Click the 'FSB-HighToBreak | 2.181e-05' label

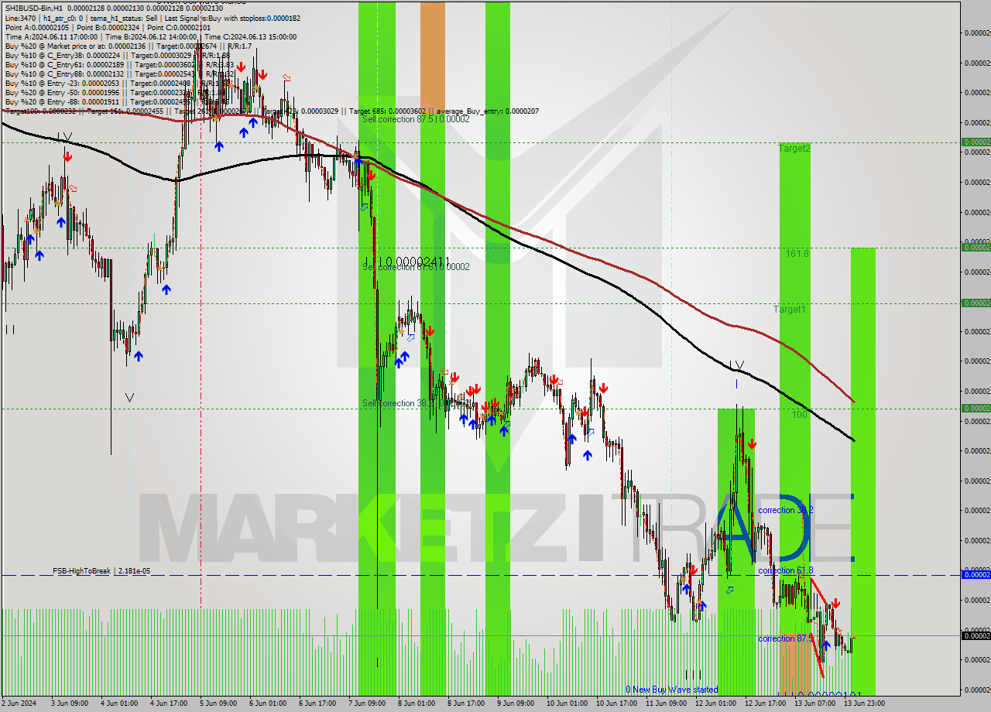point(101,571)
